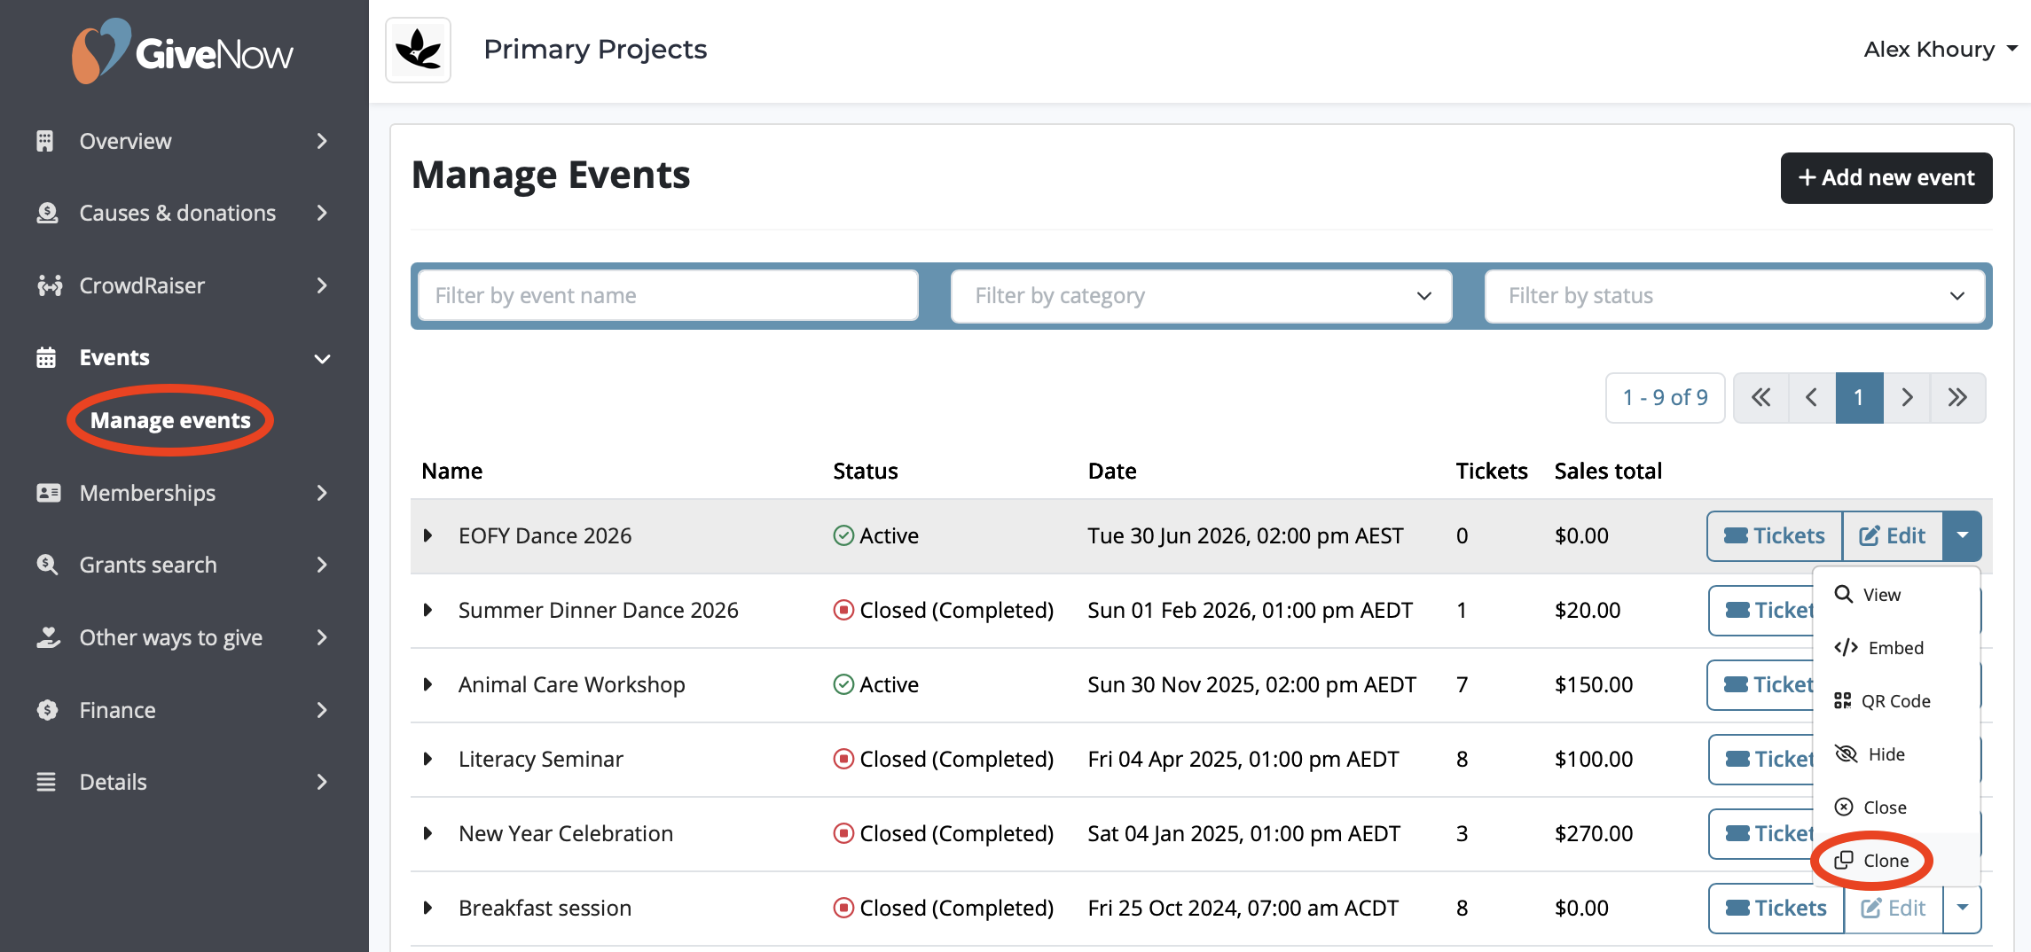
Task: Edit the Breakfast session event
Action: (1894, 909)
